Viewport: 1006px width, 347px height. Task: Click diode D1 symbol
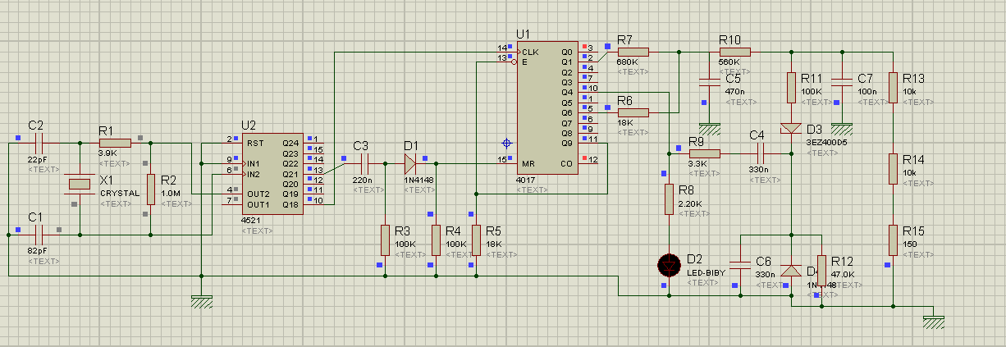pos(410,162)
